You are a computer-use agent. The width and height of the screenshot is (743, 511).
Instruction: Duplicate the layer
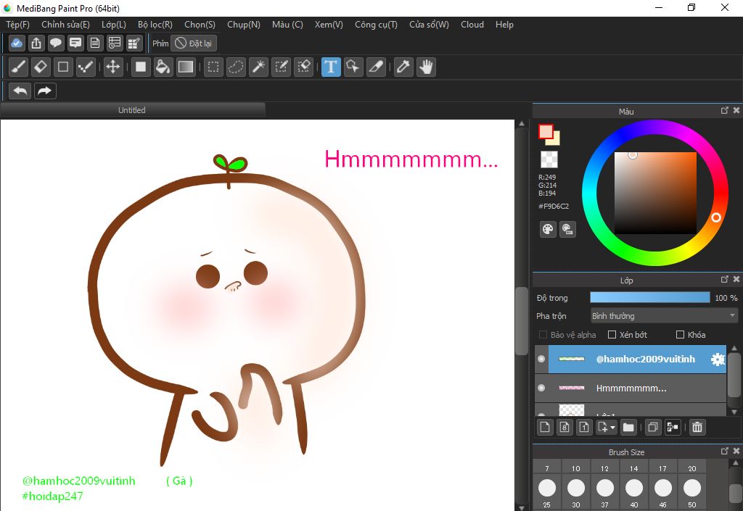coord(652,427)
